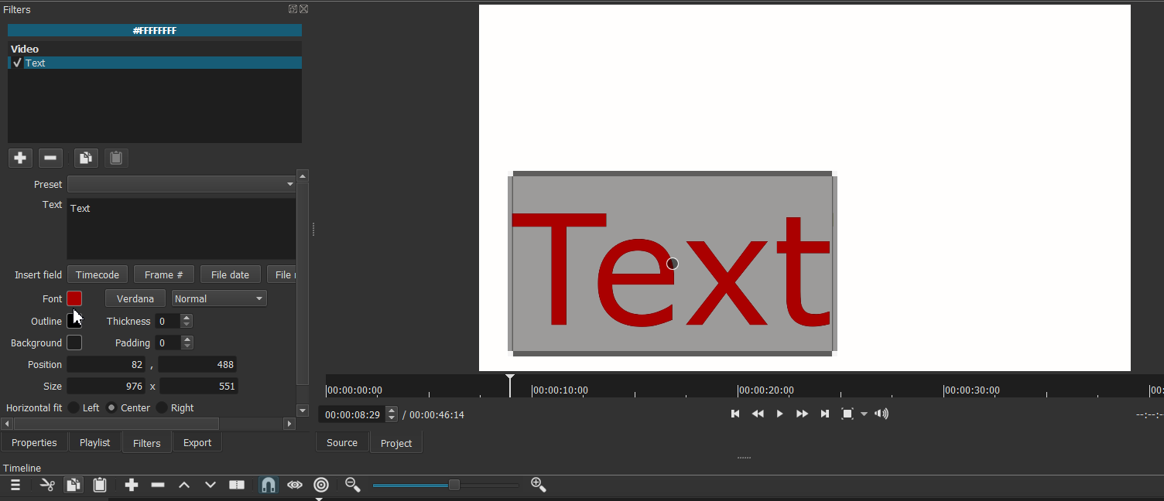
Task: Split clip at the playhead
Action: 237,485
